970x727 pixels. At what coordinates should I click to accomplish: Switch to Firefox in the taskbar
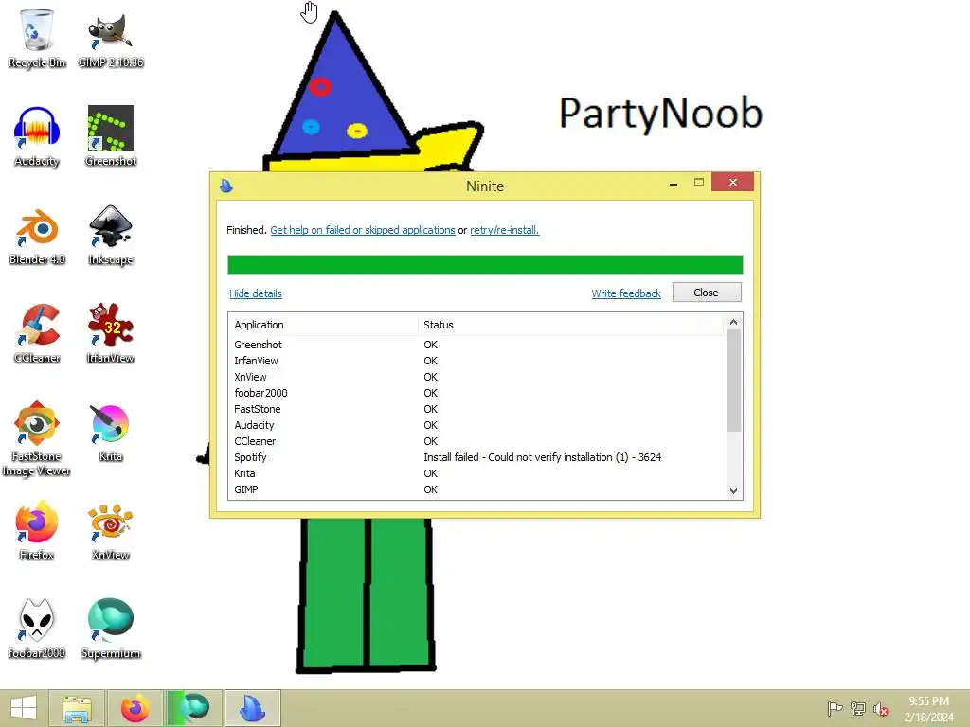click(x=135, y=708)
